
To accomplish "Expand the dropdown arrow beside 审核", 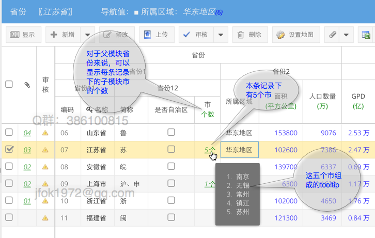I will pyautogui.click(x=221, y=35).
